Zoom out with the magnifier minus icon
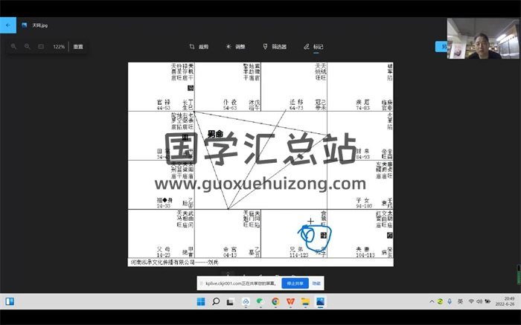 point(28,46)
